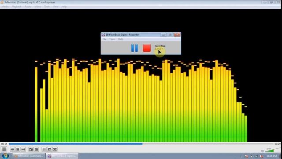Open the VLC playlist view
Image resolution: width=282 pixels, height=159 pixels.
44,149
